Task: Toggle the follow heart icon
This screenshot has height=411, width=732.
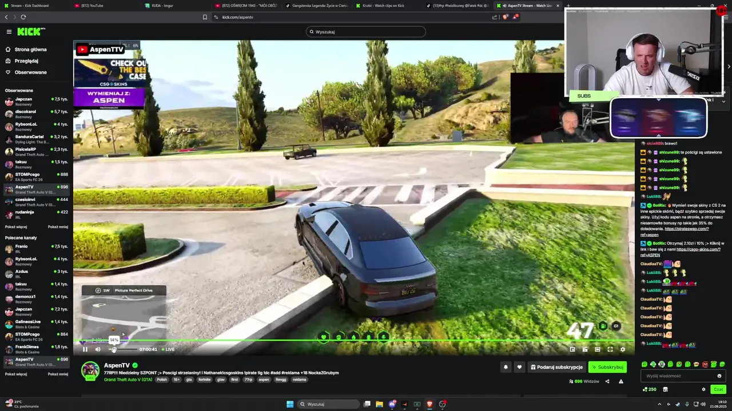Action: pos(519,367)
